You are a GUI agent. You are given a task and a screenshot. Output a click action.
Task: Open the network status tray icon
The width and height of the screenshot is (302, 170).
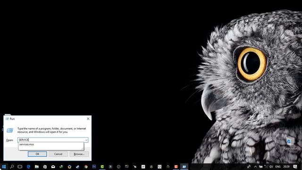[266, 167]
